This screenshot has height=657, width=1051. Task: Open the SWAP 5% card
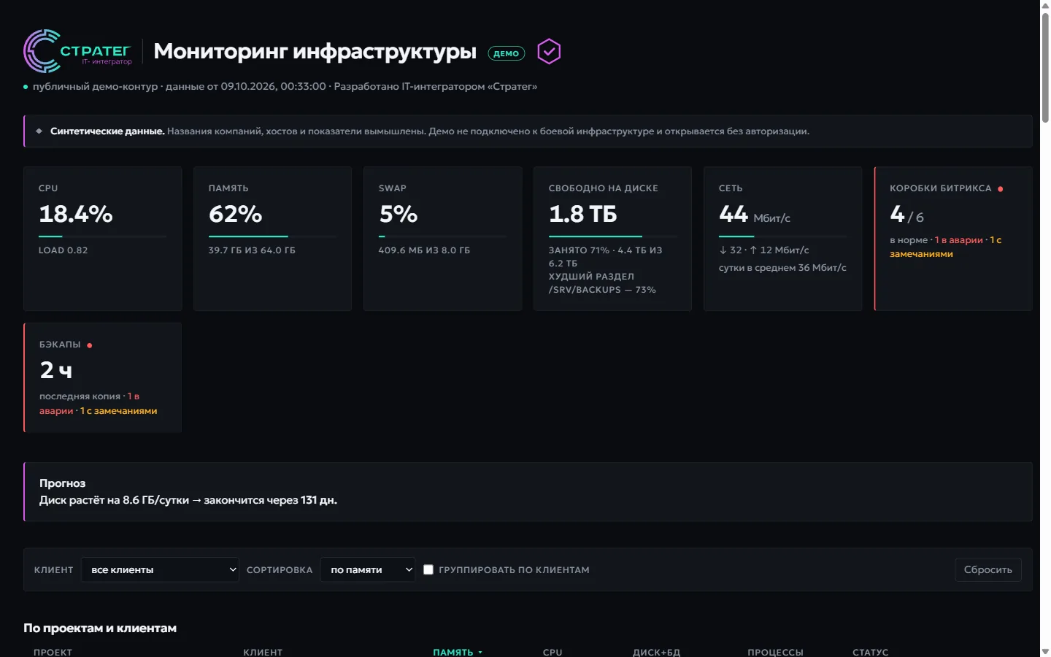(x=443, y=239)
